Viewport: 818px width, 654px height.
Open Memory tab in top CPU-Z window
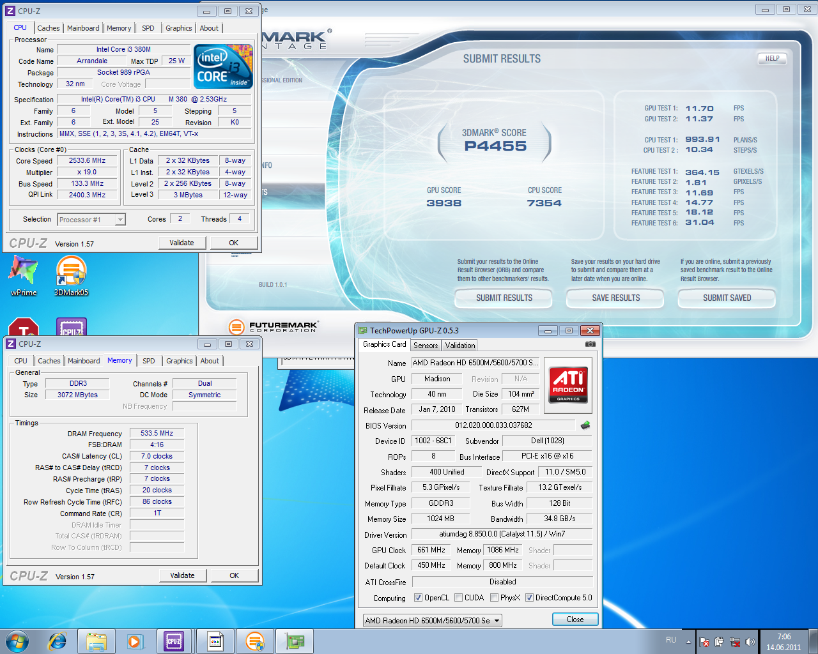(119, 28)
